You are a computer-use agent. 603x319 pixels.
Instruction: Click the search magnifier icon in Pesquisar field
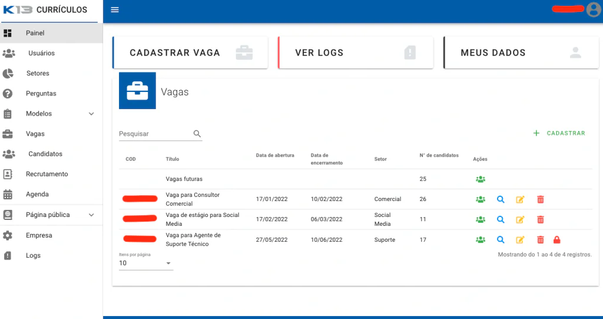pos(197,134)
